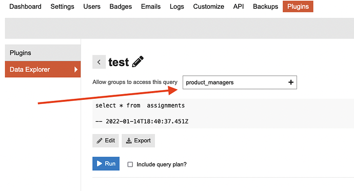Open the Settings admin tab
Screen dimensions: 354x191
62,7
